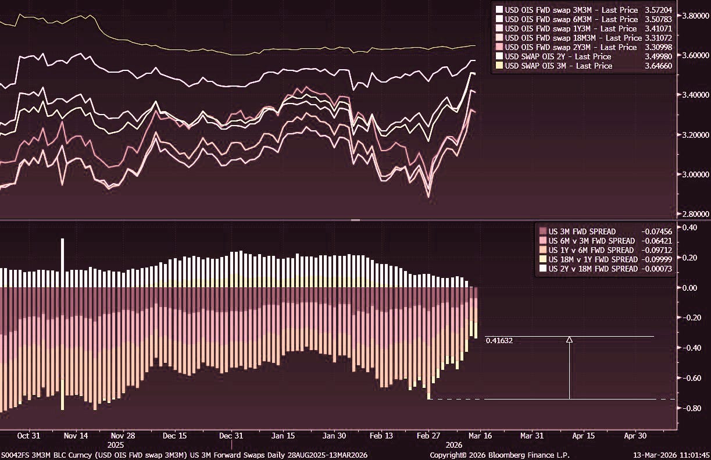Screen dimensions: 711x460
Task: Click color swatch for 18M3M swap legend entry
Action: [x=499, y=38]
